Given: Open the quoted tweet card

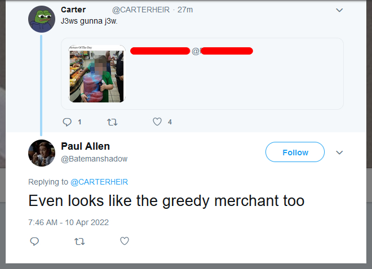Looking at the screenshot, I should click(202, 74).
